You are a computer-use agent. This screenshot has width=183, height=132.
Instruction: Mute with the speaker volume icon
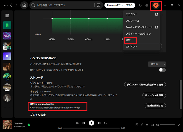(x=157, y=125)
